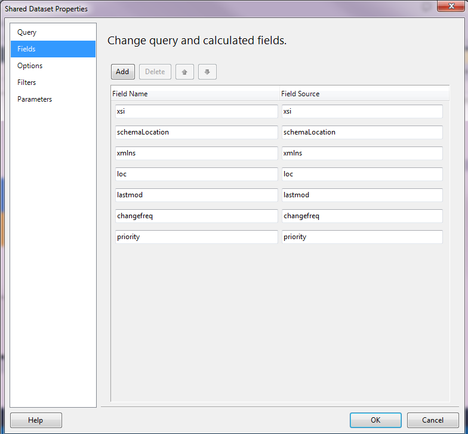Click the xsi Field Name input

(196, 112)
